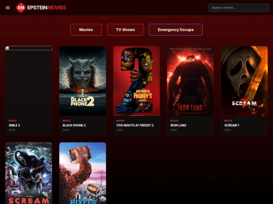
Task: Focus the Search content field
Action: point(239,8)
